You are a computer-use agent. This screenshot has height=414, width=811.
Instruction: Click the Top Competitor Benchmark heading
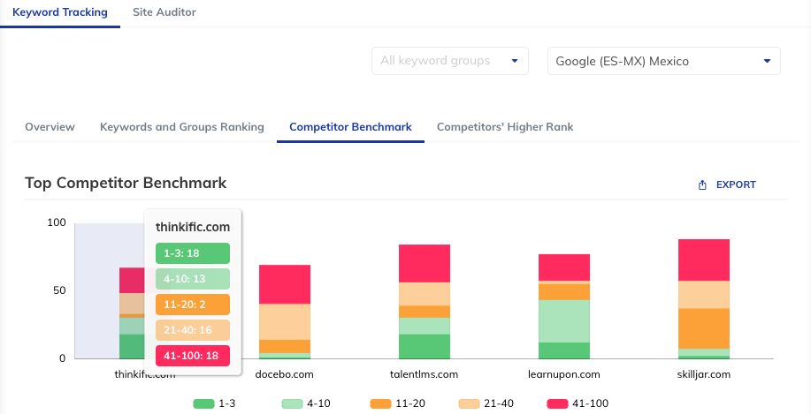pos(126,184)
